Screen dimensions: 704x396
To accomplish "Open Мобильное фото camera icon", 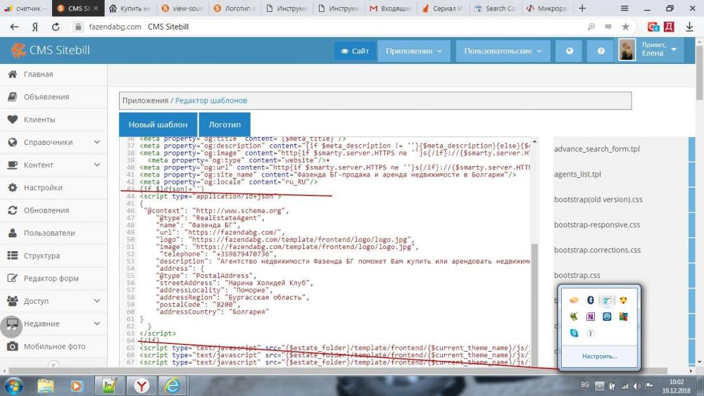I will [12, 346].
